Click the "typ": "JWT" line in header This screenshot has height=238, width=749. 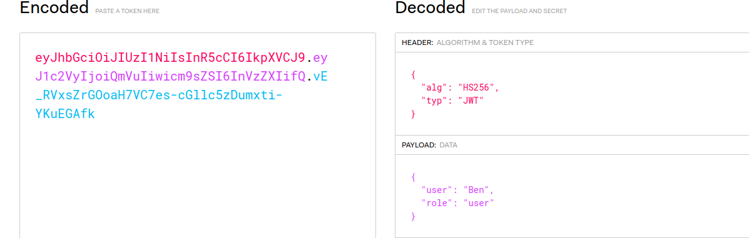452,101
